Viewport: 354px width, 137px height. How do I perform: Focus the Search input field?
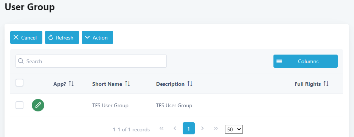pos(91,61)
